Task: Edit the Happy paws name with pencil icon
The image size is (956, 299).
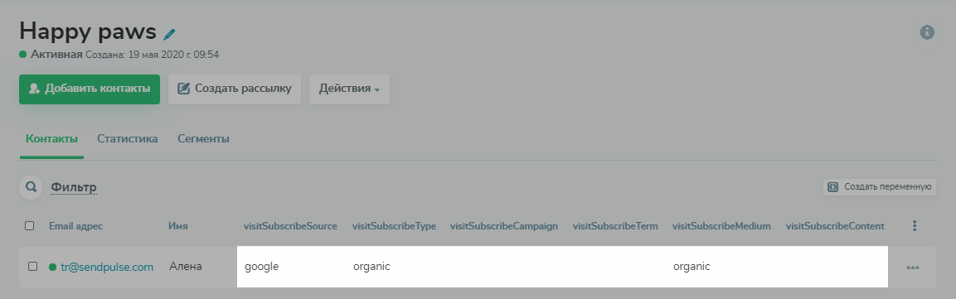Action: pos(169,34)
